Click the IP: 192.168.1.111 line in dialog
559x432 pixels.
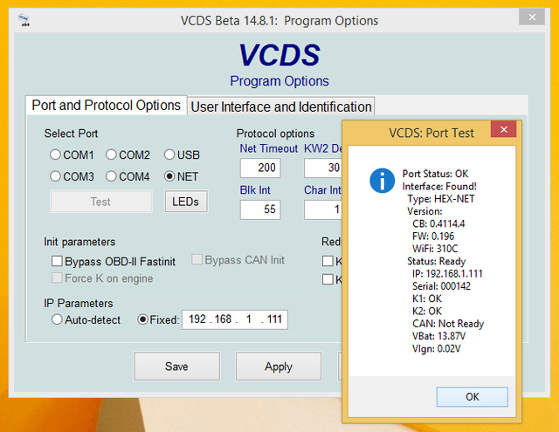pos(447,273)
